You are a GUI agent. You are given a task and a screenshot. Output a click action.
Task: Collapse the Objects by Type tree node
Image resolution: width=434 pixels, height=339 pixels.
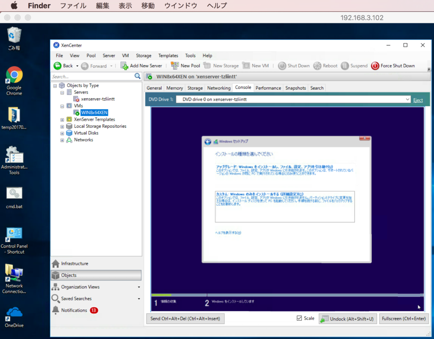pos(55,85)
